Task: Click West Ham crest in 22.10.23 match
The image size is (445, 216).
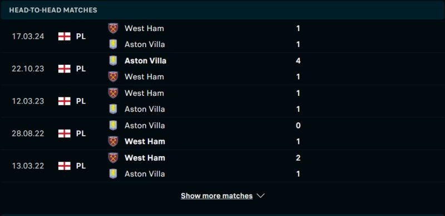Action: [113, 76]
